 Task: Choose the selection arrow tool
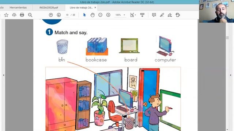(84, 15)
